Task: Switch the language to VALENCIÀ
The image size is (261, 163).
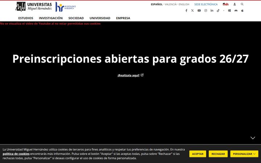Action: click(171, 4)
